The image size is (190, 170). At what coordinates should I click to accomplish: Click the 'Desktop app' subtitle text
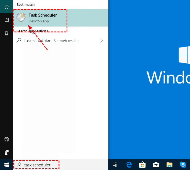pyautogui.click(x=39, y=21)
